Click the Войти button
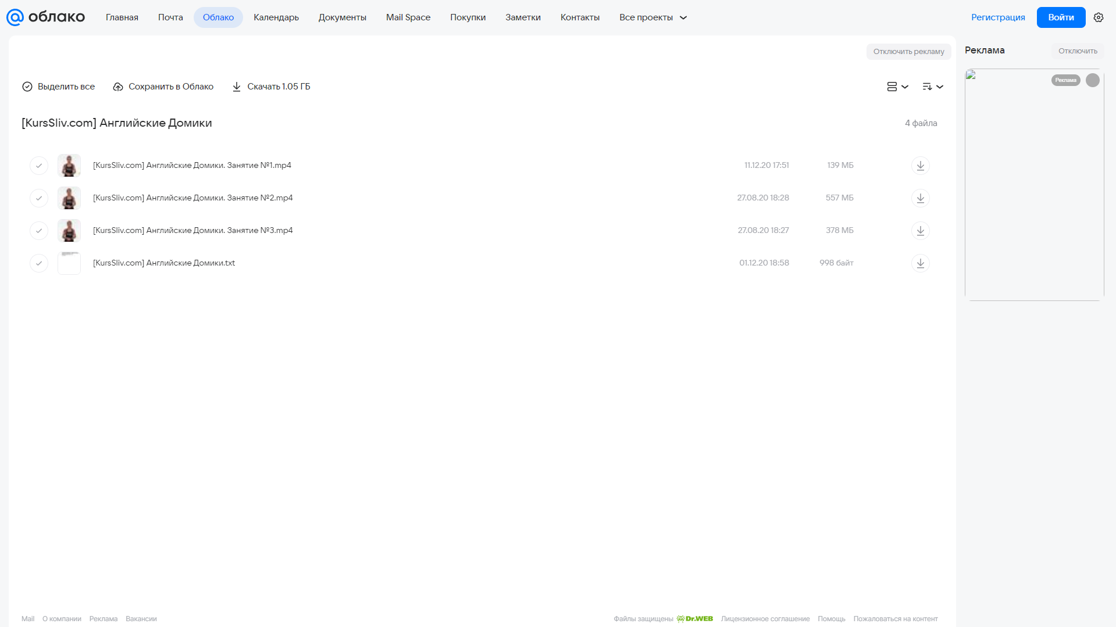Screen dimensions: 1116x627 pos(1061,17)
